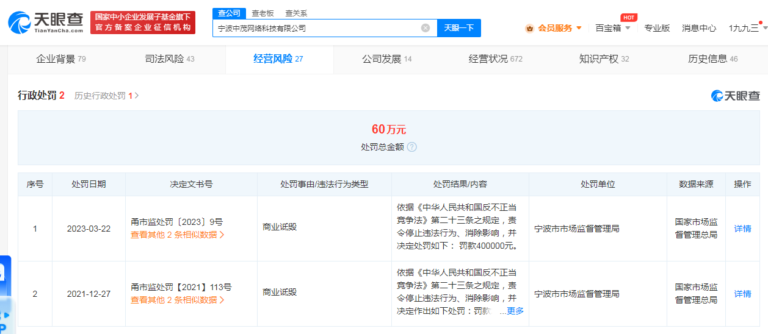Screen dimensions: 768x334
Task: Open the 专业版 link
Action: point(657,28)
